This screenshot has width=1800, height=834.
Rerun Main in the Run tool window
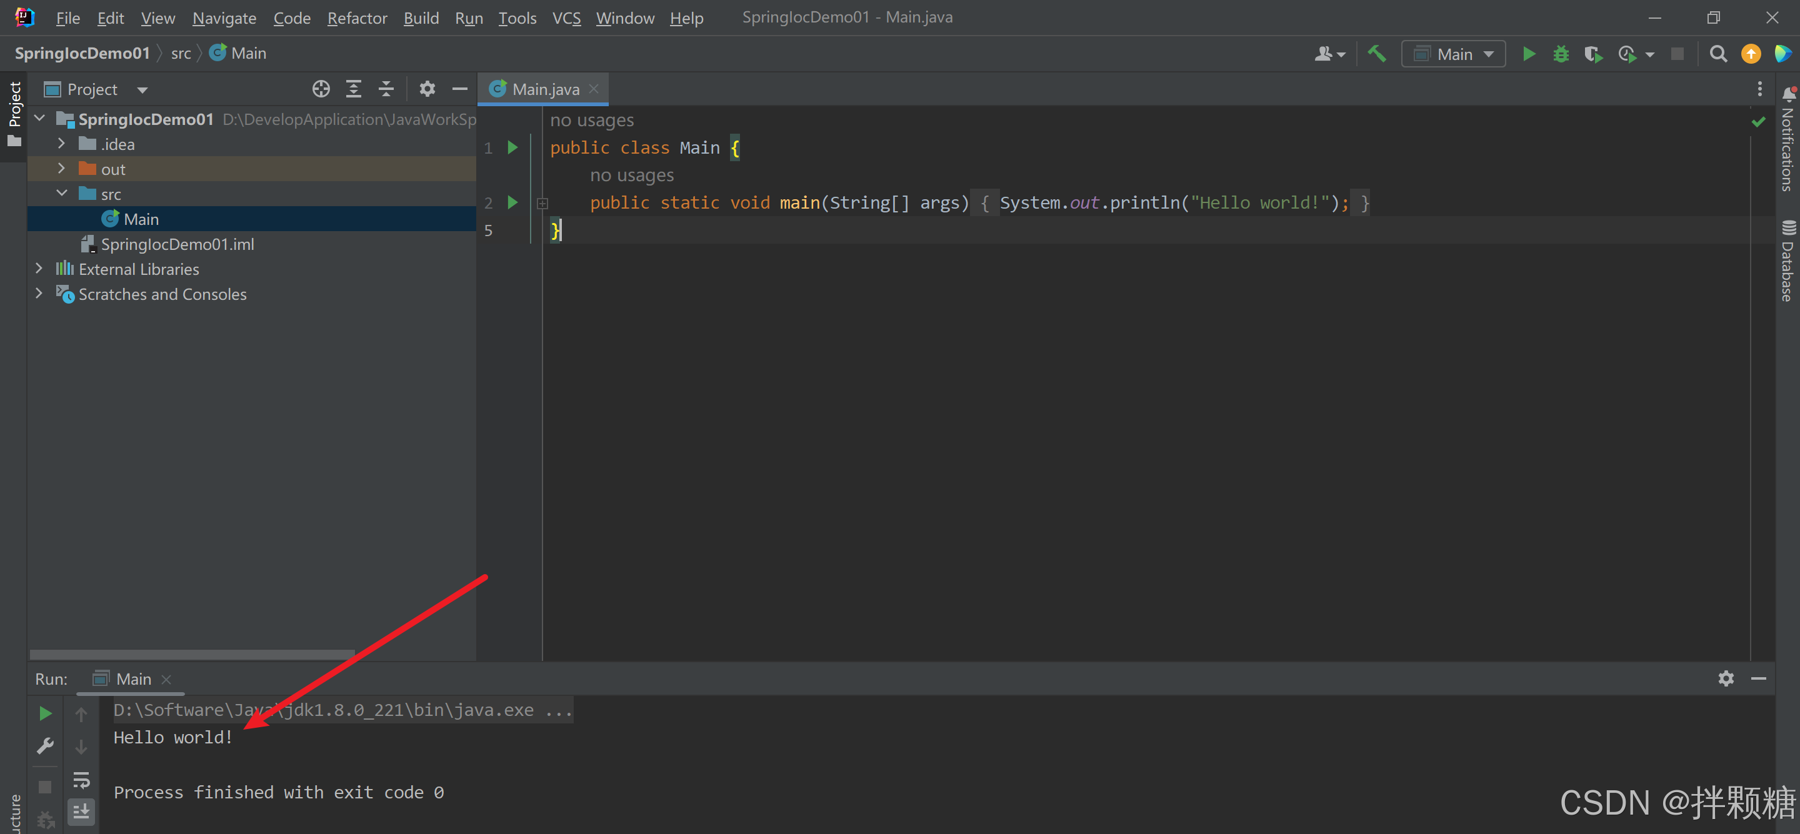(46, 713)
